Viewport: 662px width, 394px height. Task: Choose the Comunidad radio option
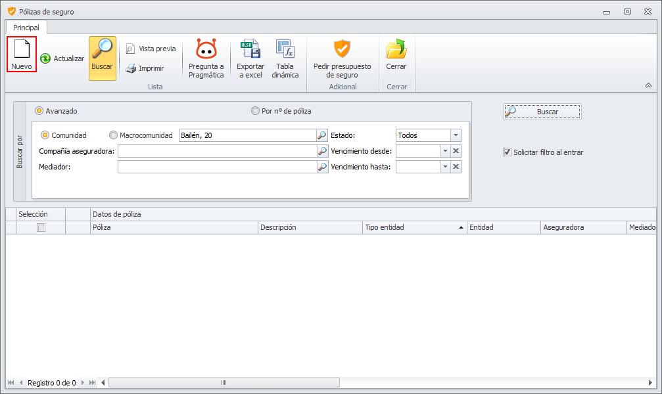(x=64, y=135)
